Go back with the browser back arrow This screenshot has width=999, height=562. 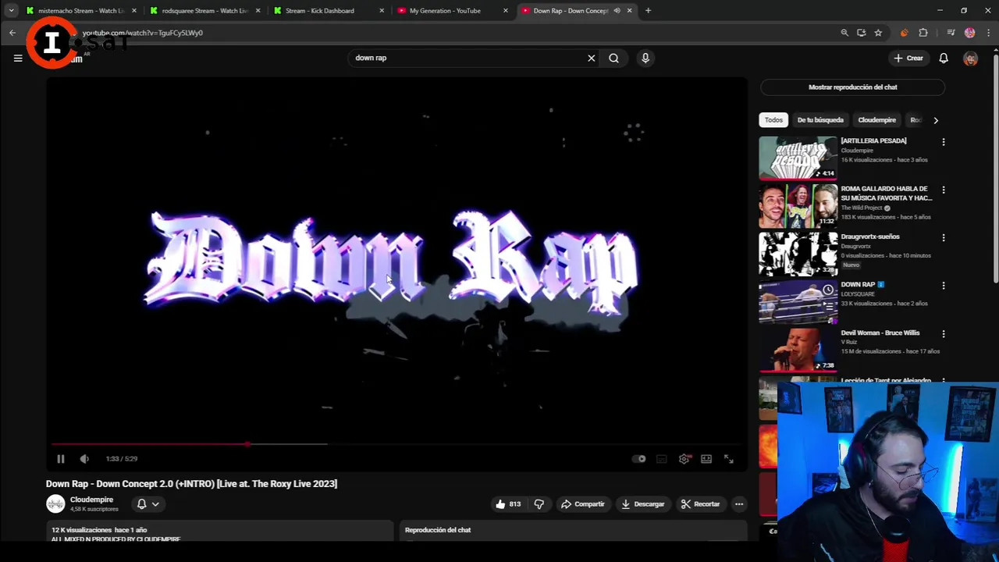12,33
